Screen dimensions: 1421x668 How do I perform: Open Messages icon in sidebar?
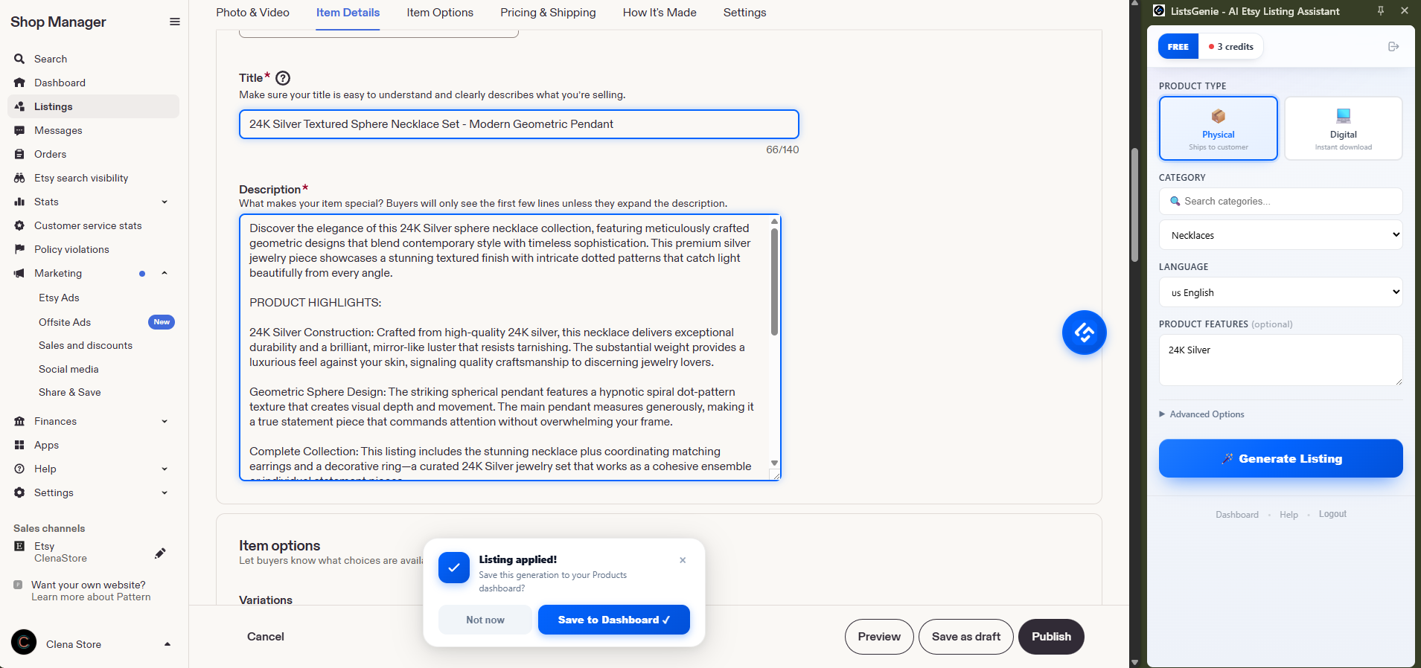(19, 130)
